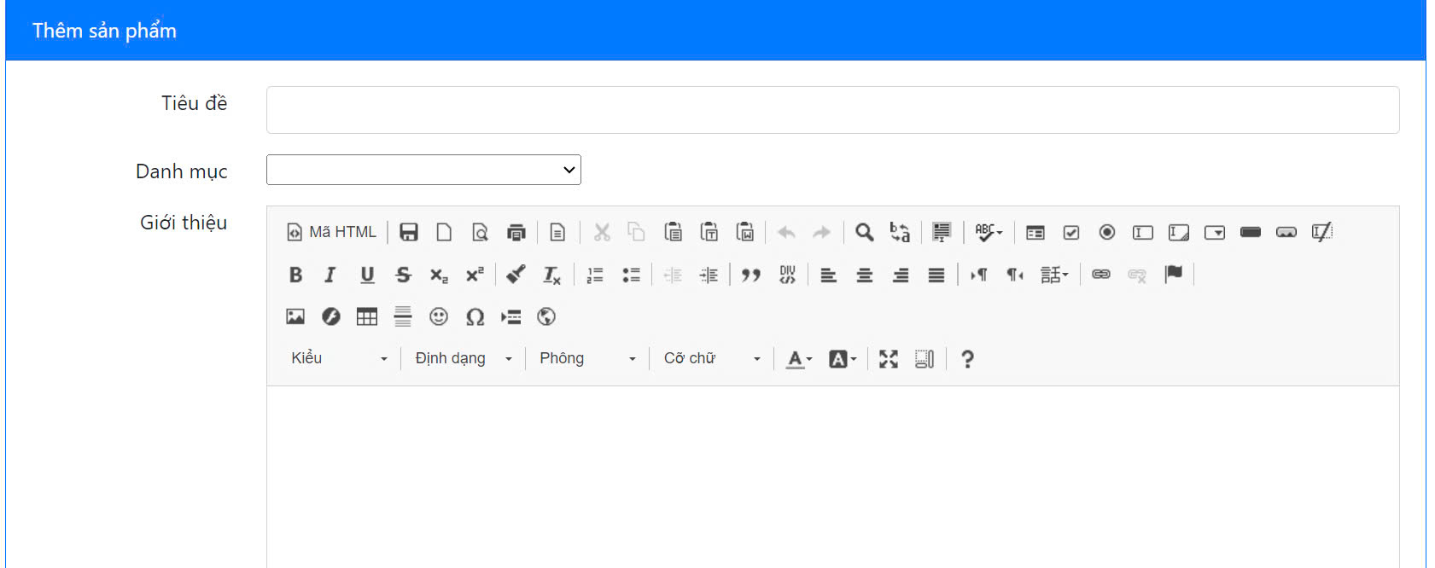Expand the Kiểu styles dropdown
Viewport: 1435px width, 568px height.
tap(339, 359)
